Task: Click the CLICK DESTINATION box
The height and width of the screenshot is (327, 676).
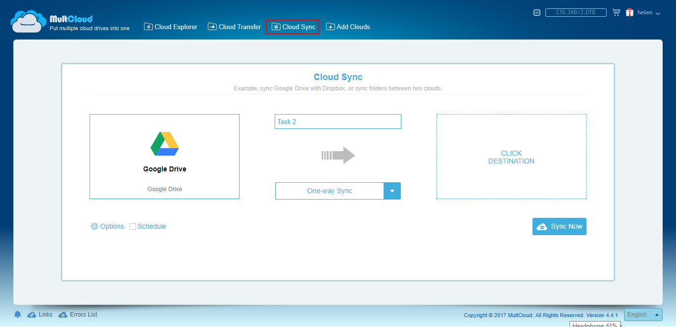Action: click(x=511, y=157)
